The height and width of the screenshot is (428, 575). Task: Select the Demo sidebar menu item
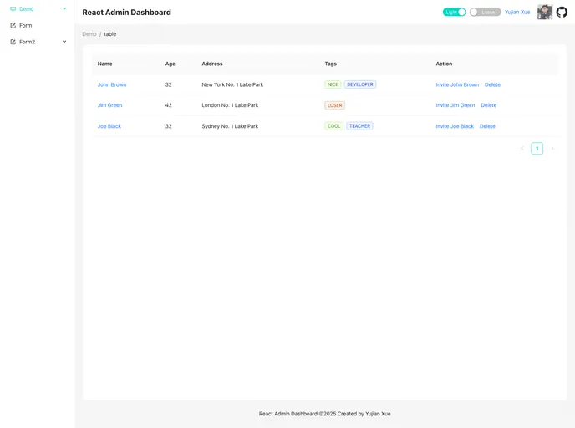coord(38,9)
